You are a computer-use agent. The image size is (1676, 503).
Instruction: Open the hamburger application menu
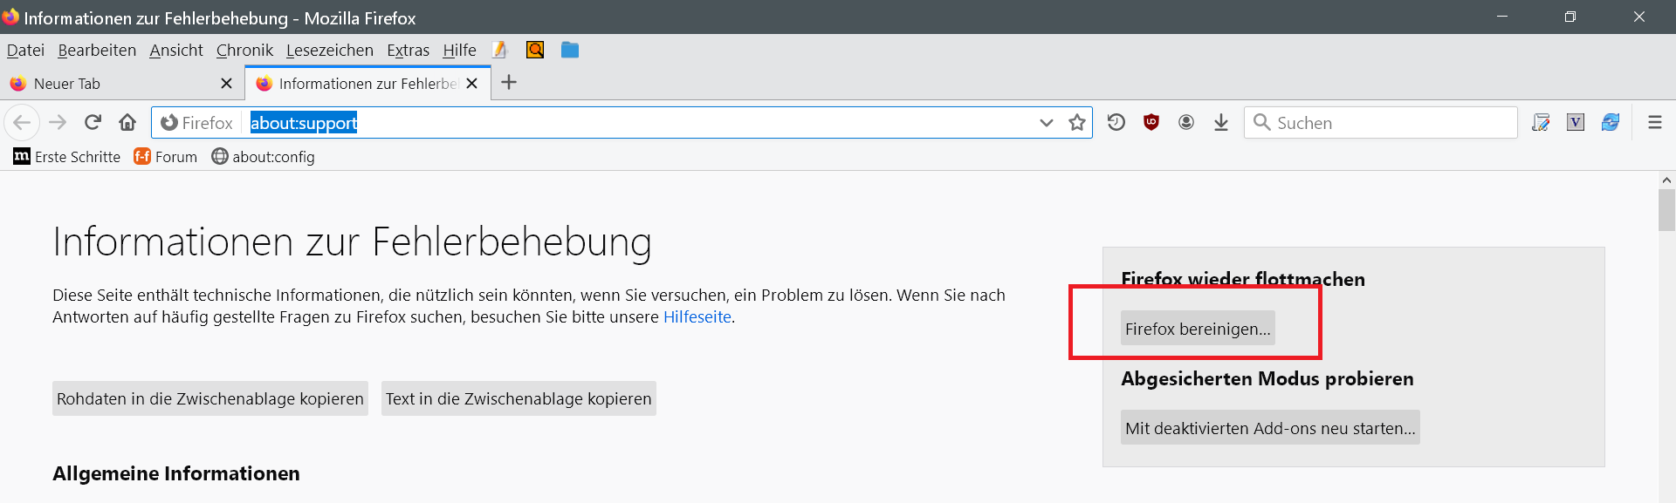pos(1654,123)
